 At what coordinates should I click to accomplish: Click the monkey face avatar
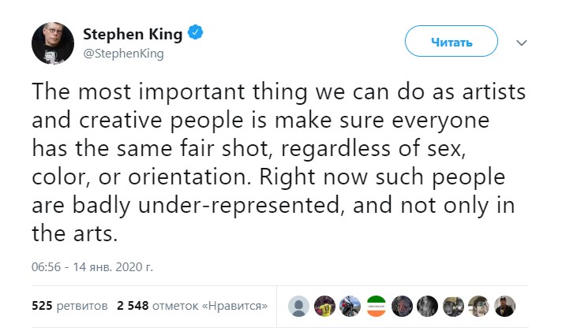tap(453, 306)
